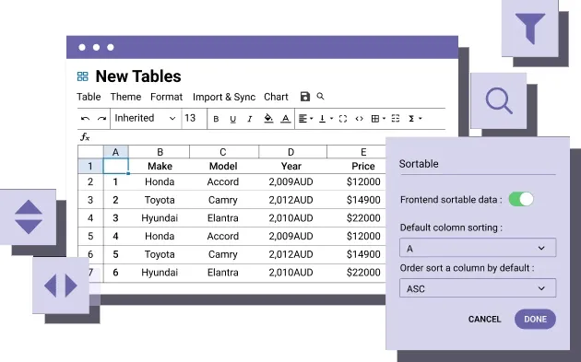
Task: Expand the vertical align dropdown arrow
Action: 331,119
